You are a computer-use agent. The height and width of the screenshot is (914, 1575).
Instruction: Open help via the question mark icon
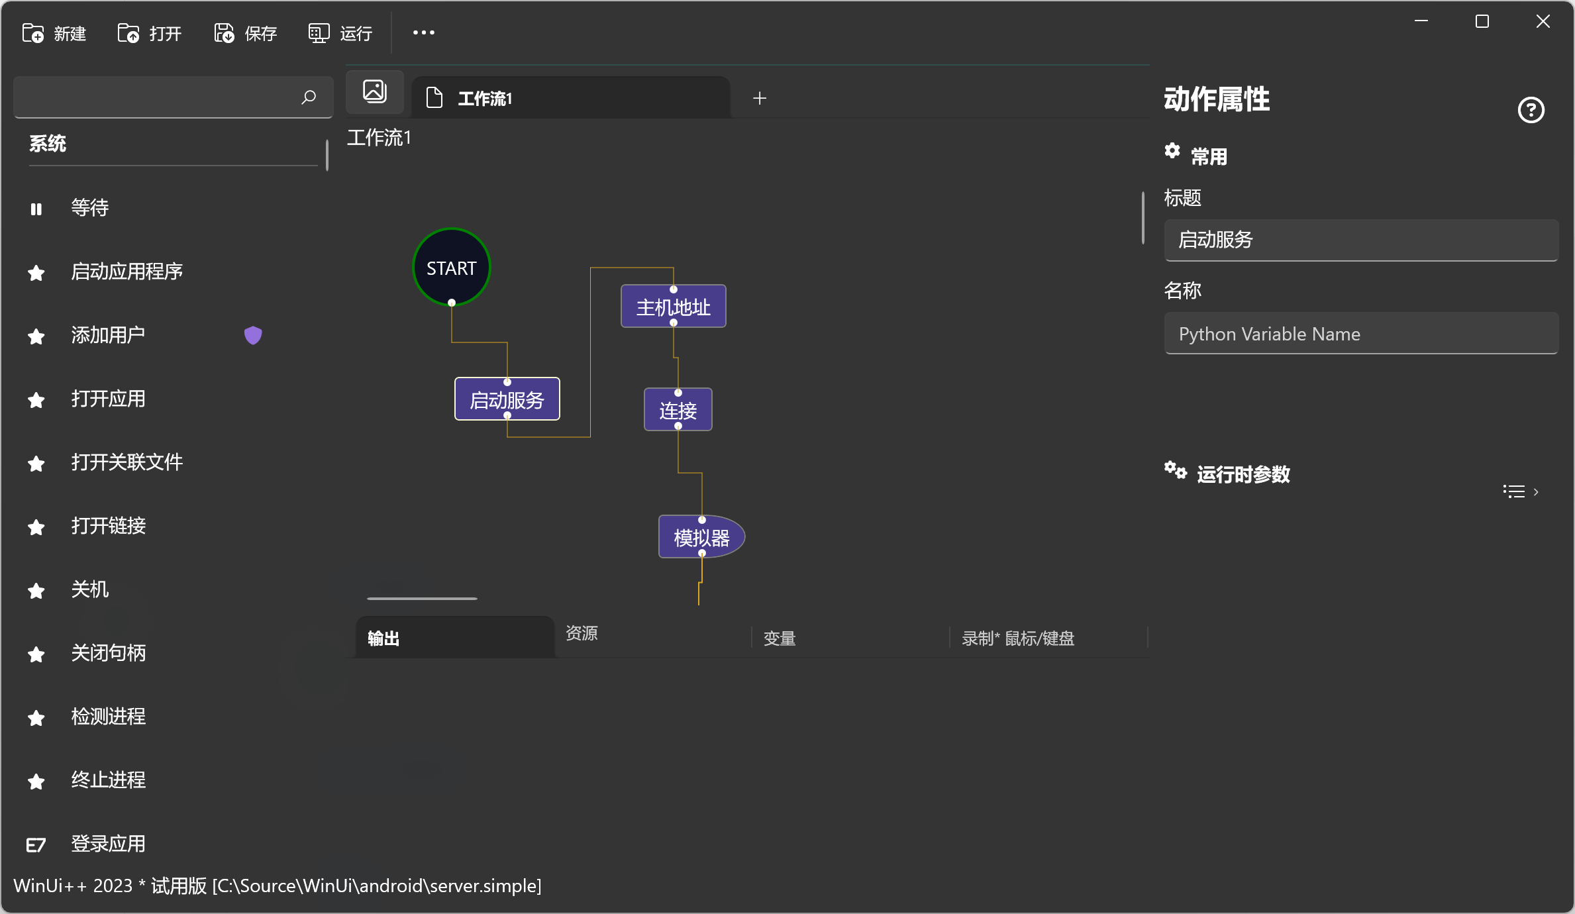1531,110
